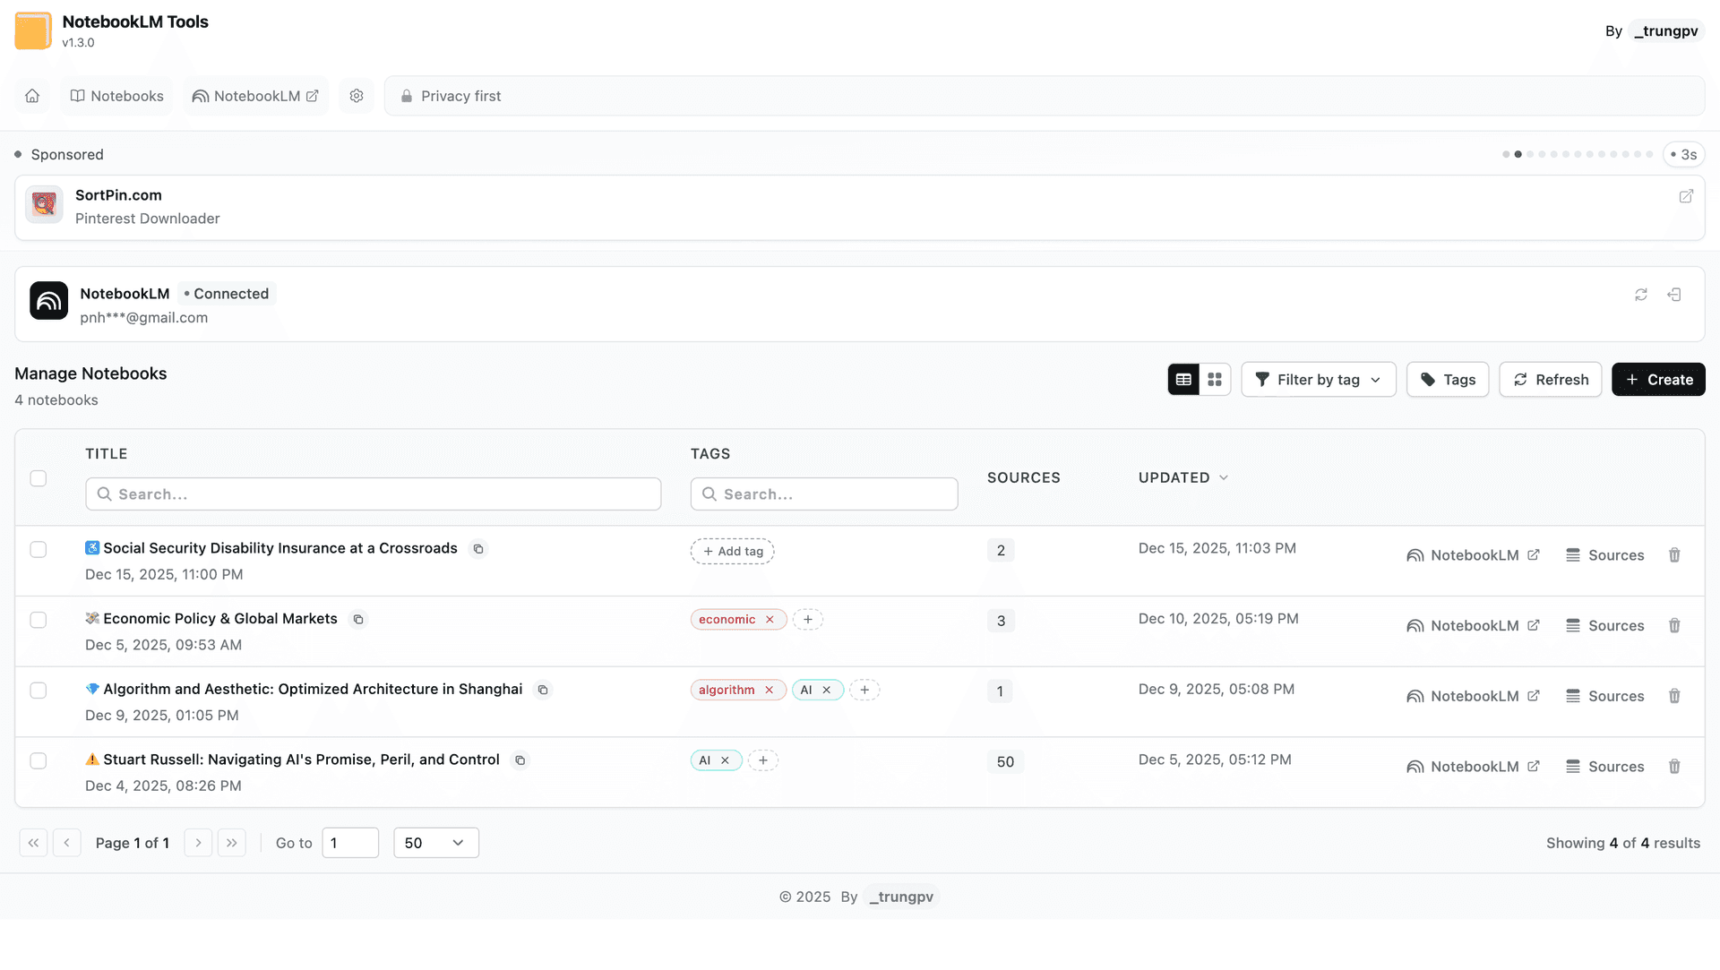Select the third dot in the sponsored carousel
Screen dimensions: 1720x970
tap(1530, 154)
